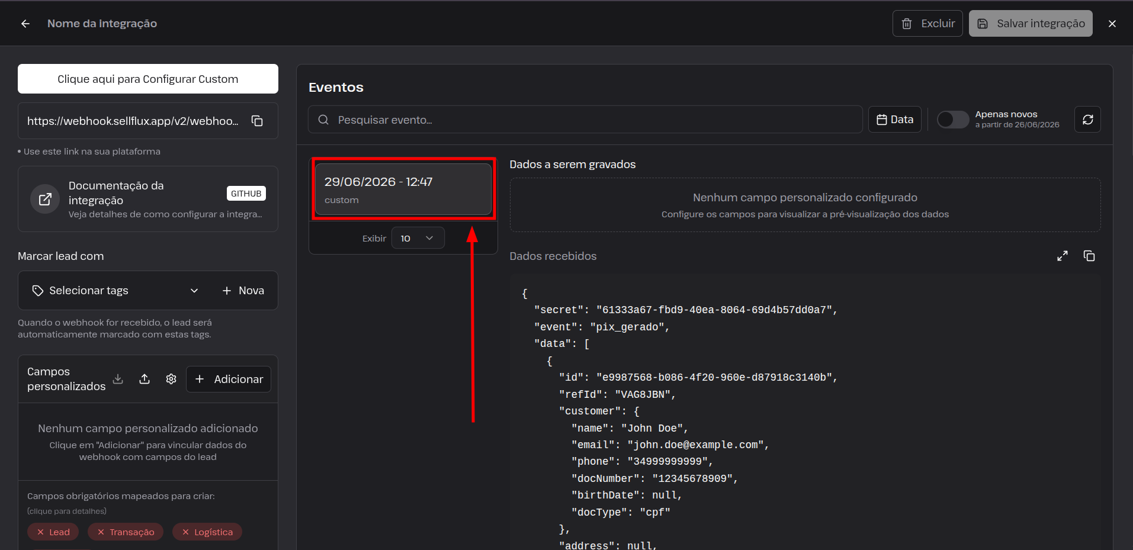1133x550 pixels.
Task: Open custom fields settings gear
Action: pos(171,379)
